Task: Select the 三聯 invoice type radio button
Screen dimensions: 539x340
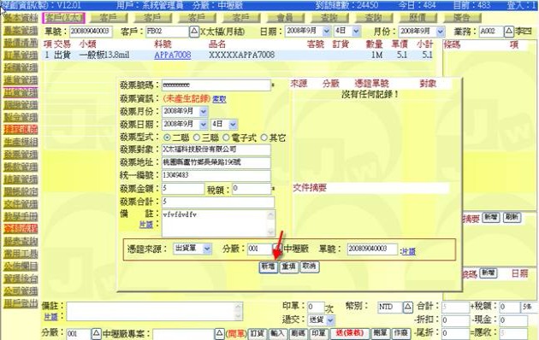Action: click(x=197, y=138)
